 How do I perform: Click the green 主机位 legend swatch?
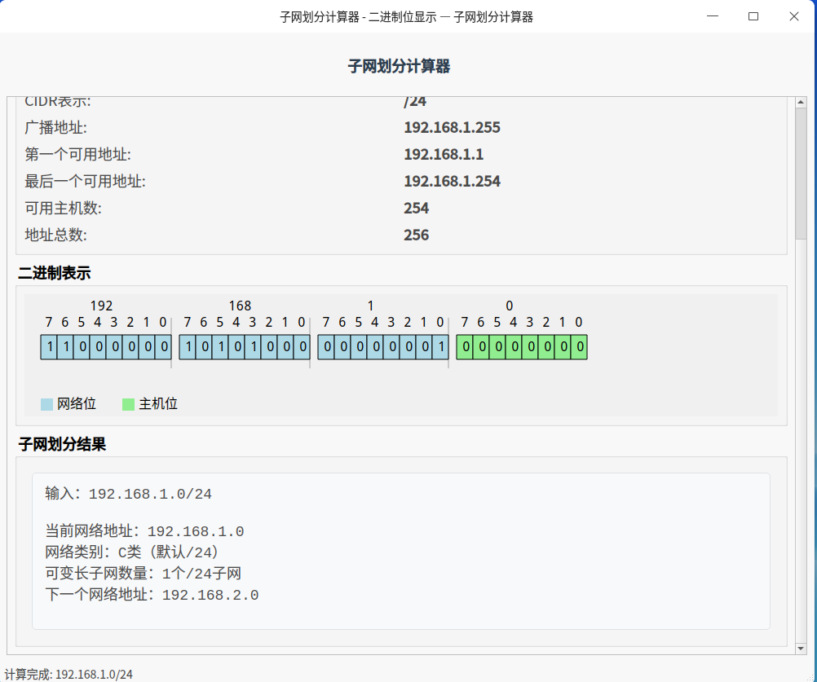point(128,404)
